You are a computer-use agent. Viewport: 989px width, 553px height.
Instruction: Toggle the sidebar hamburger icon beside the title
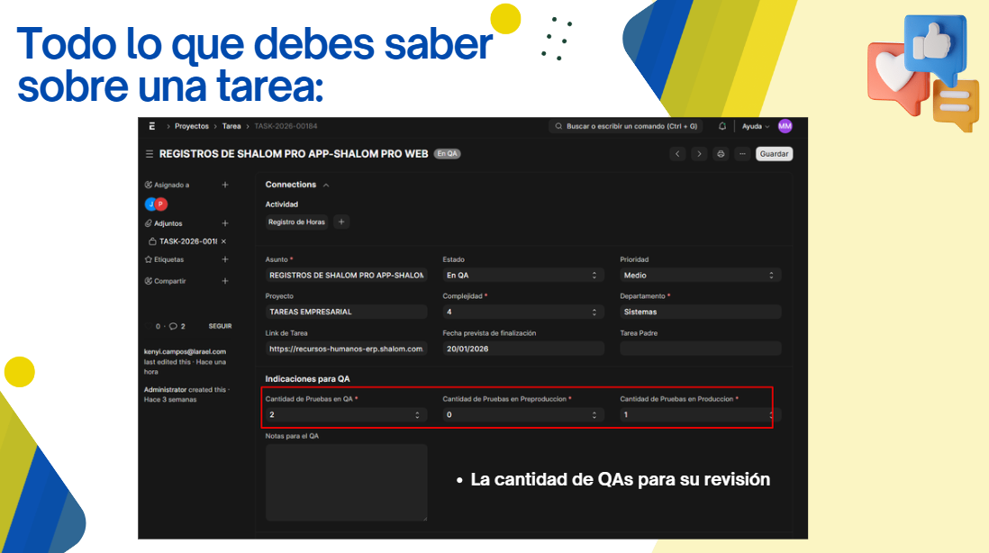point(149,154)
